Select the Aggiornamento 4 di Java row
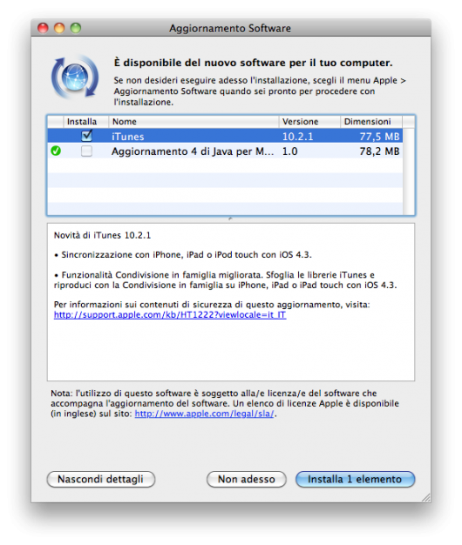This screenshot has width=462, height=545. coord(225,151)
